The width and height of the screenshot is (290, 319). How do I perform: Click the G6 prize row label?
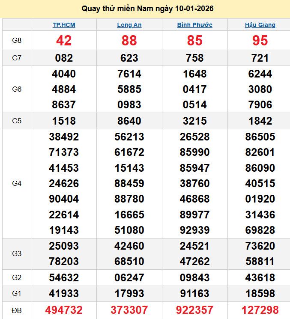coord(17,89)
